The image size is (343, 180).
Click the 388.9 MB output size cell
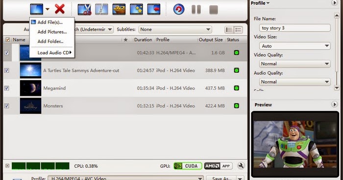click(215, 70)
